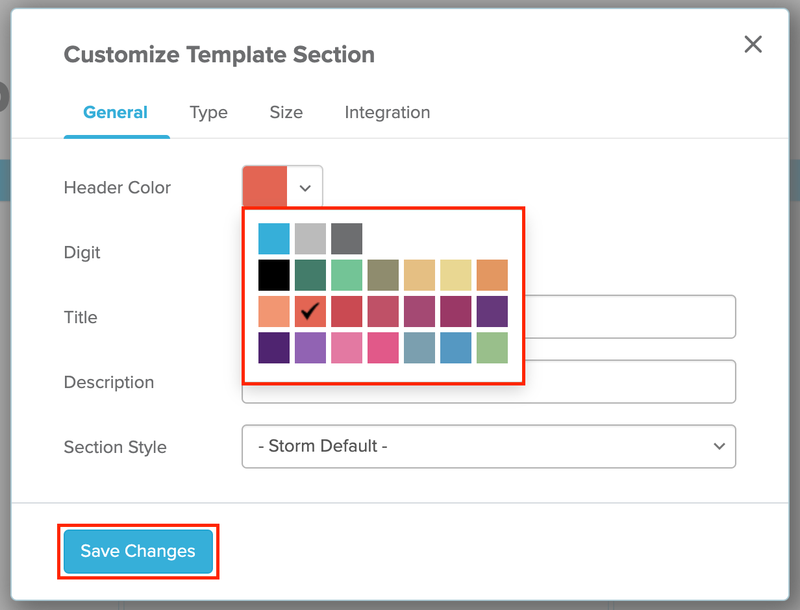Choose the lavender purple swatch in bottom row
The image size is (800, 610).
(310, 348)
